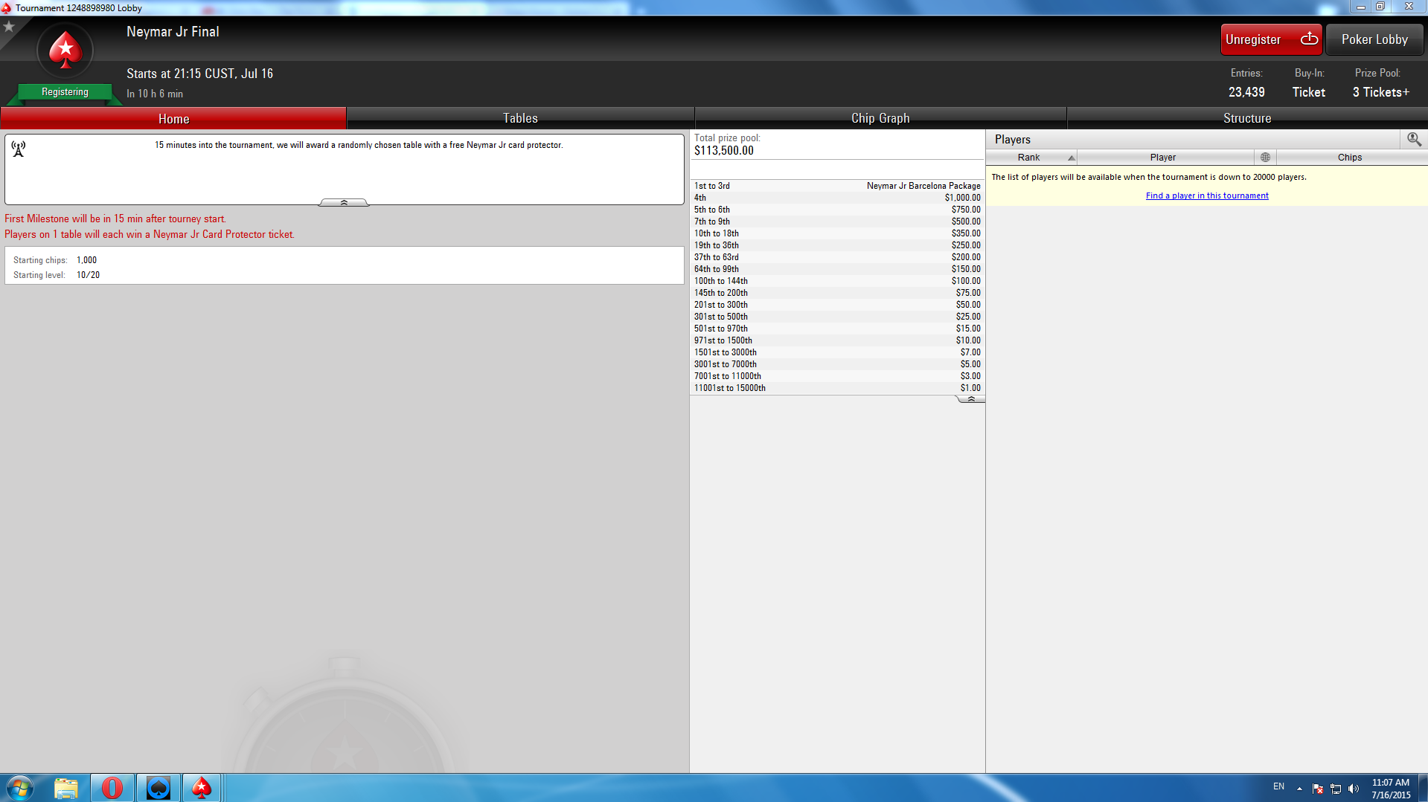Click the 'Neymar Jr Final' tournament title

[173, 32]
